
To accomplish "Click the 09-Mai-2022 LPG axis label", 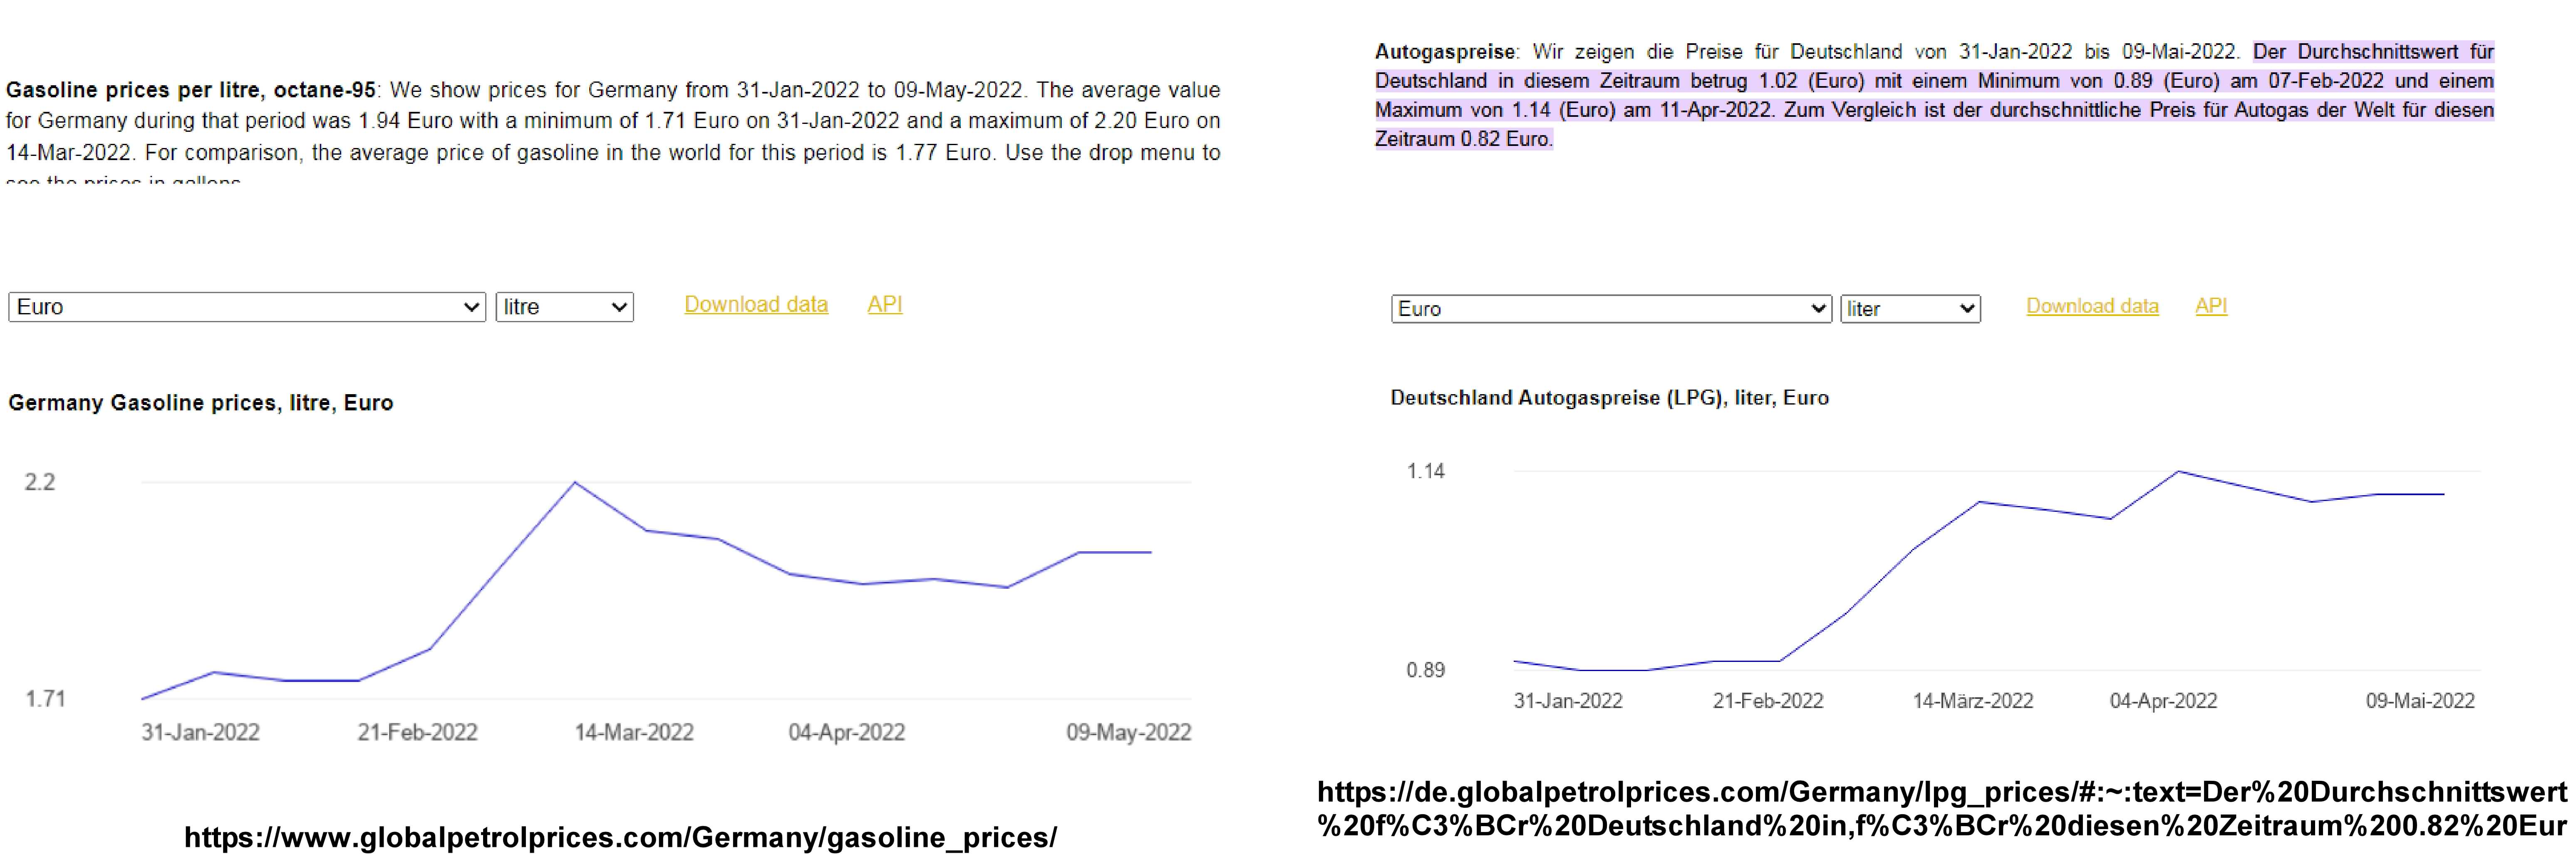I will pyautogui.click(x=2419, y=701).
